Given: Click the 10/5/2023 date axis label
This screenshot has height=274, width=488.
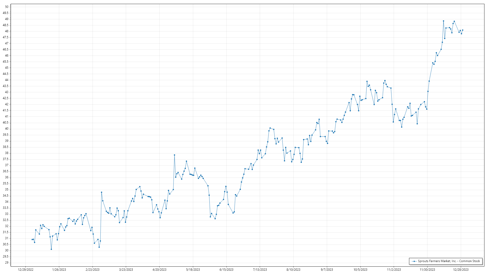Looking at the screenshot, I should pos(360,270).
